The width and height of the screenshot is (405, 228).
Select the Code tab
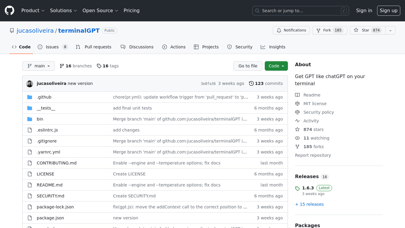[x=21, y=47]
